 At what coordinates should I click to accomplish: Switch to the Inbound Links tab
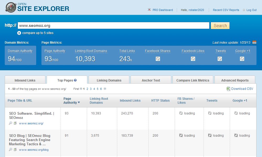coord(25,80)
